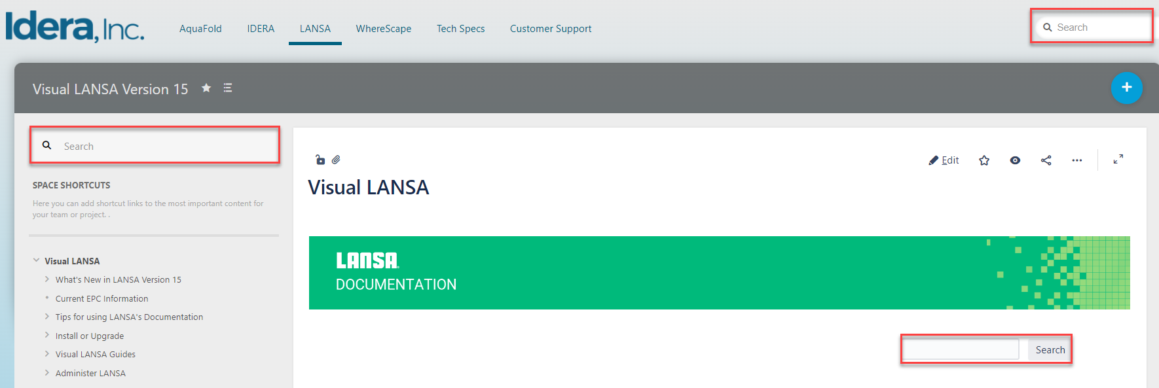Viewport: 1159px width, 388px height.
Task: Click the Edit page button
Action: click(x=944, y=160)
